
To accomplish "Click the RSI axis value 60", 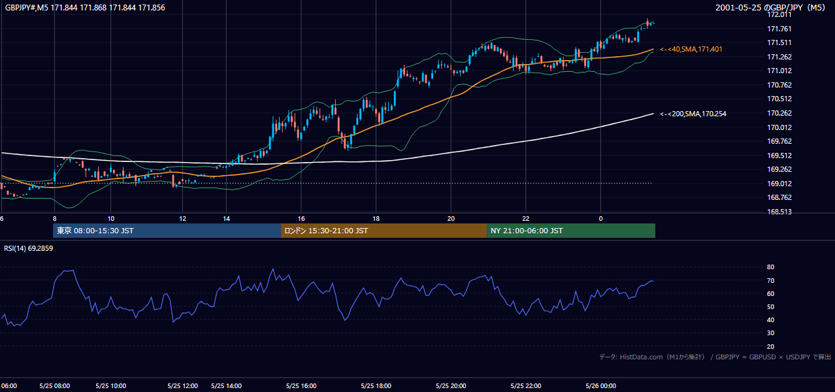I will 770,293.
